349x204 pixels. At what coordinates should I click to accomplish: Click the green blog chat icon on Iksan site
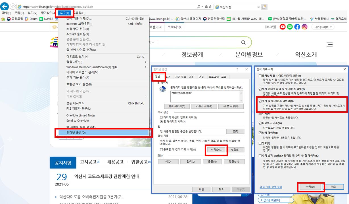[x=290, y=27]
